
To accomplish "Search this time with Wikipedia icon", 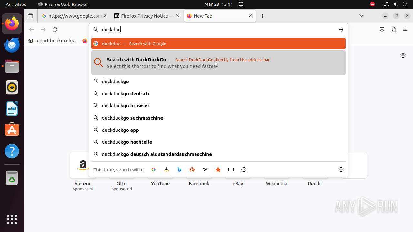I will [x=205, y=169].
